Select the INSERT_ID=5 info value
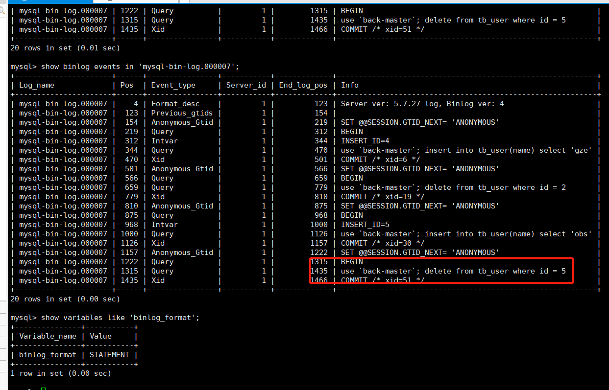Screen dimensions: 609x390 click(x=365, y=225)
